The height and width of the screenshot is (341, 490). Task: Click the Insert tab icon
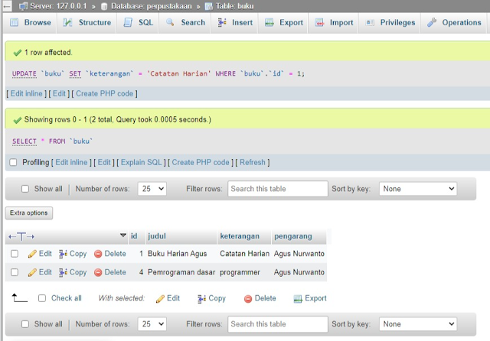(222, 22)
